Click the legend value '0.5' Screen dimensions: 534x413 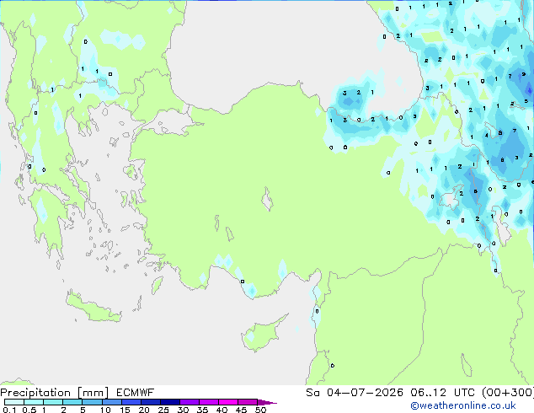click(29, 410)
